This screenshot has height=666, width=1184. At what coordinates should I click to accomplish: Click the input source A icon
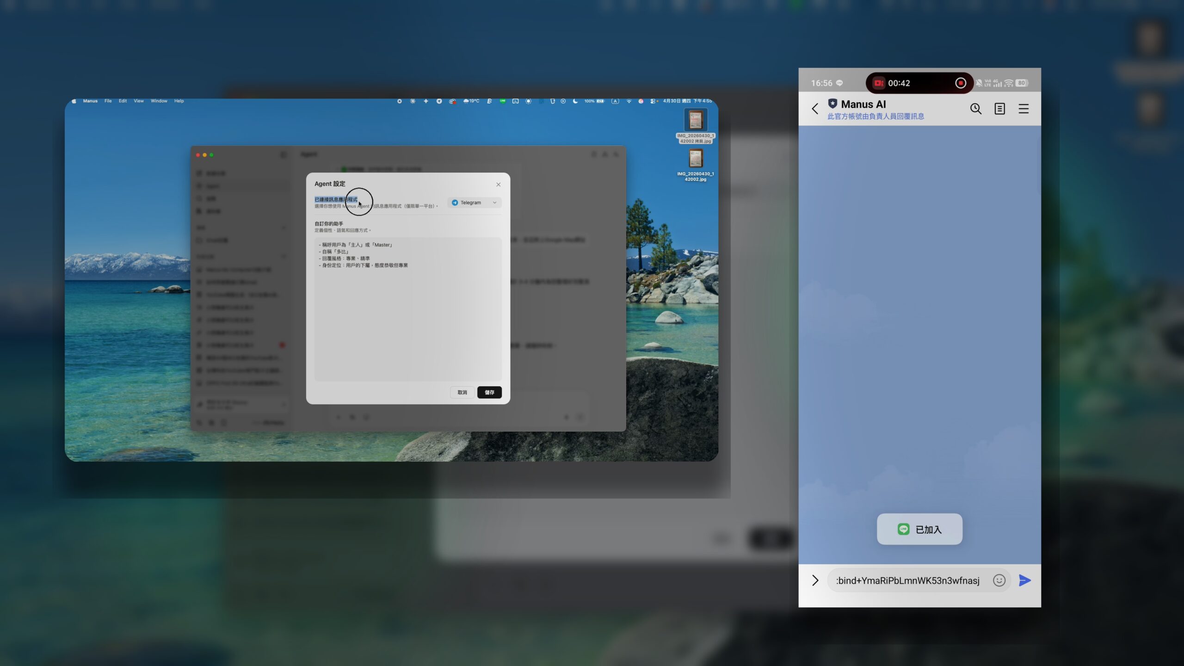tap(615, 101)
